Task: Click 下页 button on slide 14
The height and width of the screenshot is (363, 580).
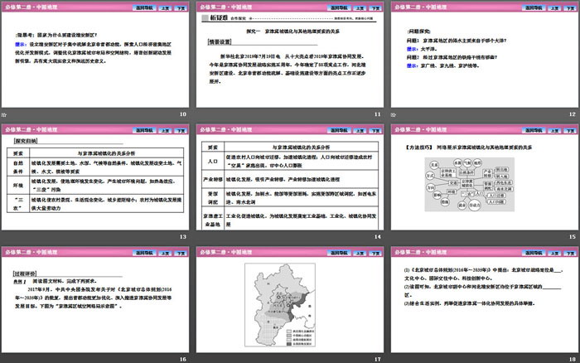Action: 372,129
